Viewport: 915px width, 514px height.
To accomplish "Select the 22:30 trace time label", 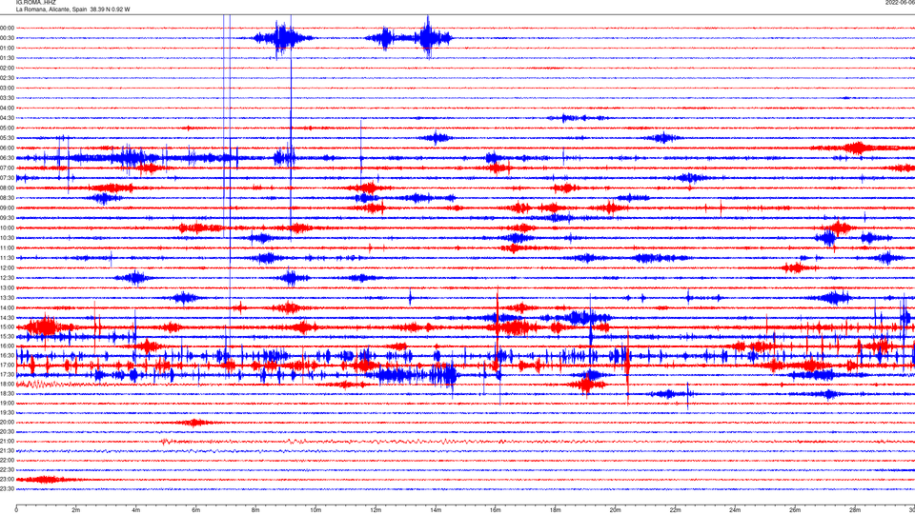I will pos(7,469).
